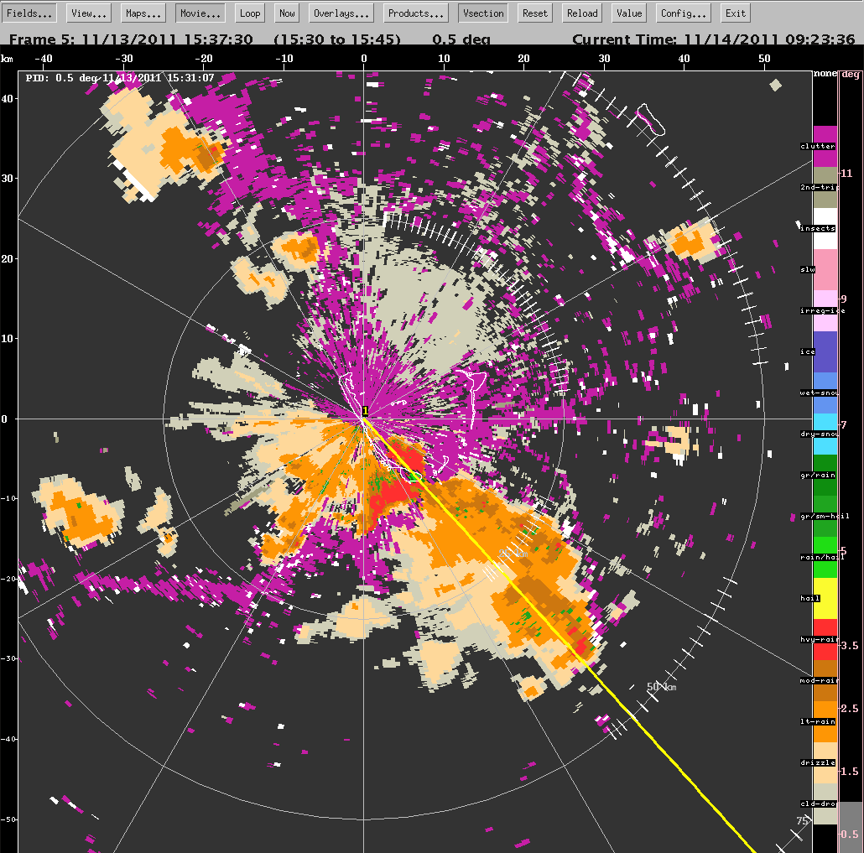
Task: Open the Products menu
Action: 416,13
